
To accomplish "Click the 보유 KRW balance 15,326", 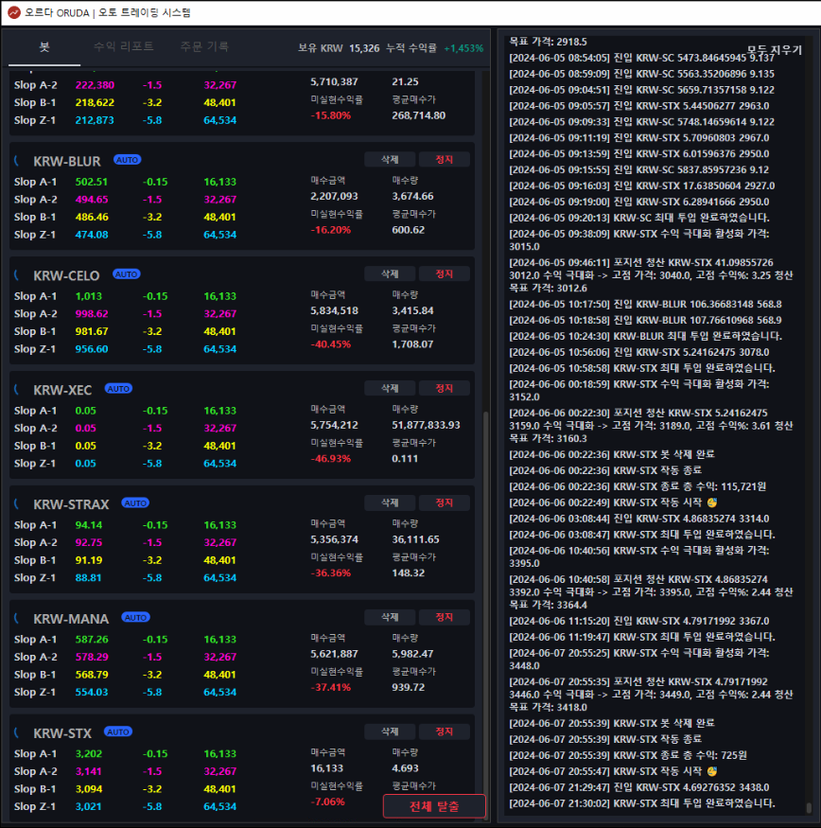I will [364, 48].
